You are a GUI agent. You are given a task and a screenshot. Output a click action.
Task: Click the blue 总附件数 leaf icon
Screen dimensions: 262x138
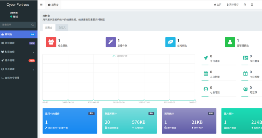click(170, 42)
